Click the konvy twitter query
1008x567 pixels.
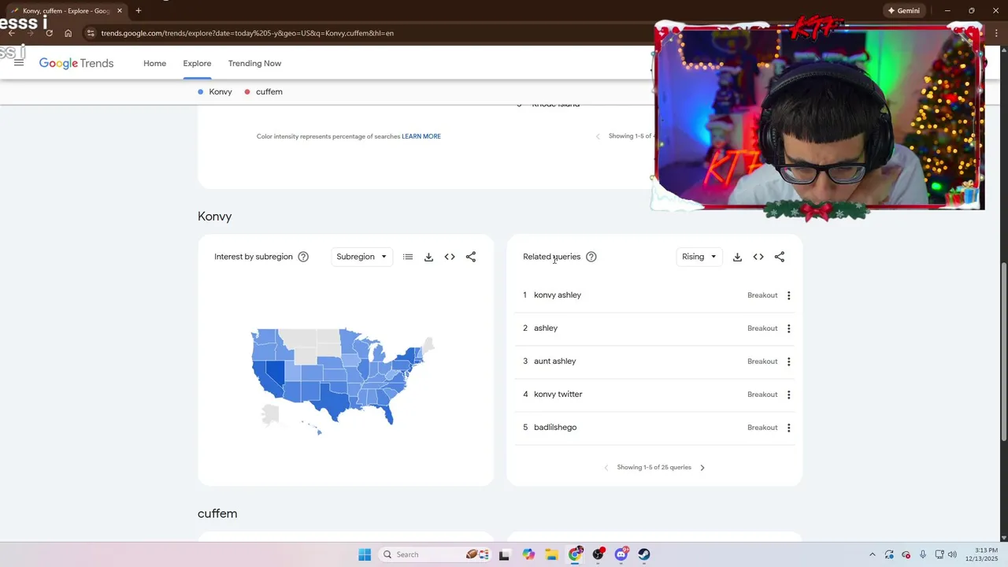(558, 395)
